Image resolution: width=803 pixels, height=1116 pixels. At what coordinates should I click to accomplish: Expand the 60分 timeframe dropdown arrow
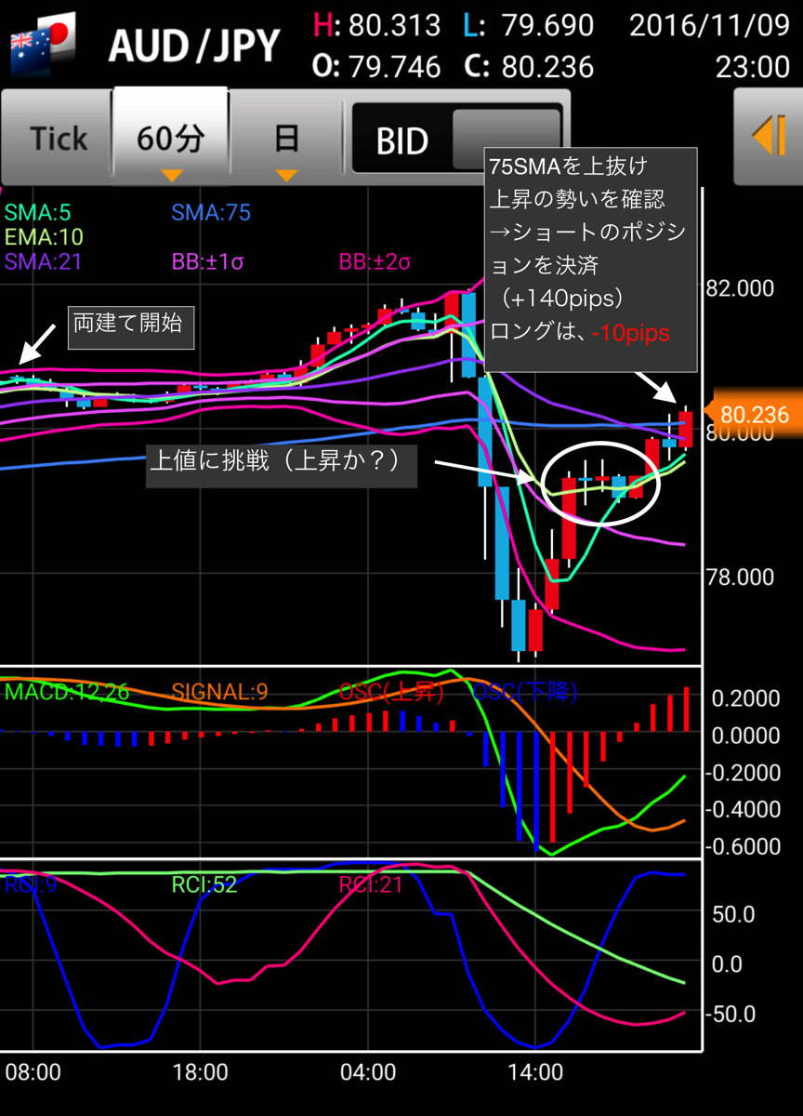tap(172, 175)
